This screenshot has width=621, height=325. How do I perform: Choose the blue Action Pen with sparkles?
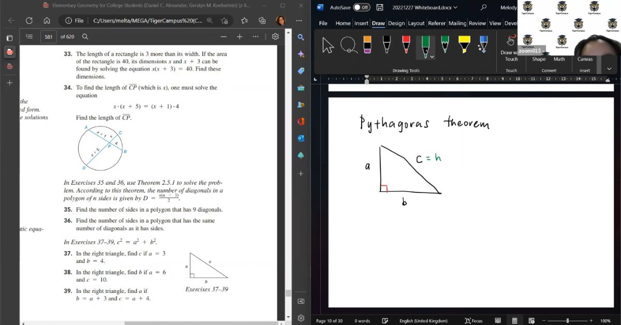click(x=483, y=45)
